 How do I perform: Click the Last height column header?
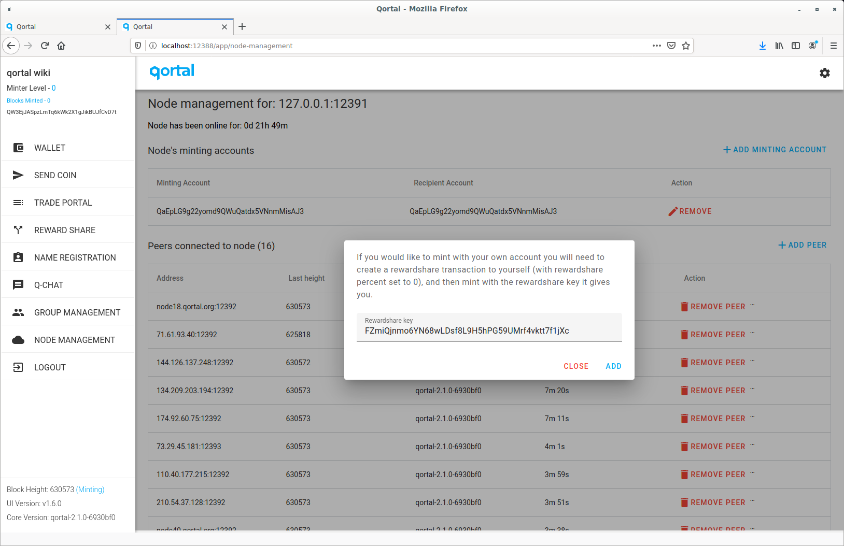coord(306,278)
